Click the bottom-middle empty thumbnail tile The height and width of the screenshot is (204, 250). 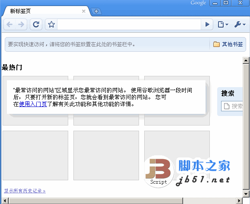106,155
